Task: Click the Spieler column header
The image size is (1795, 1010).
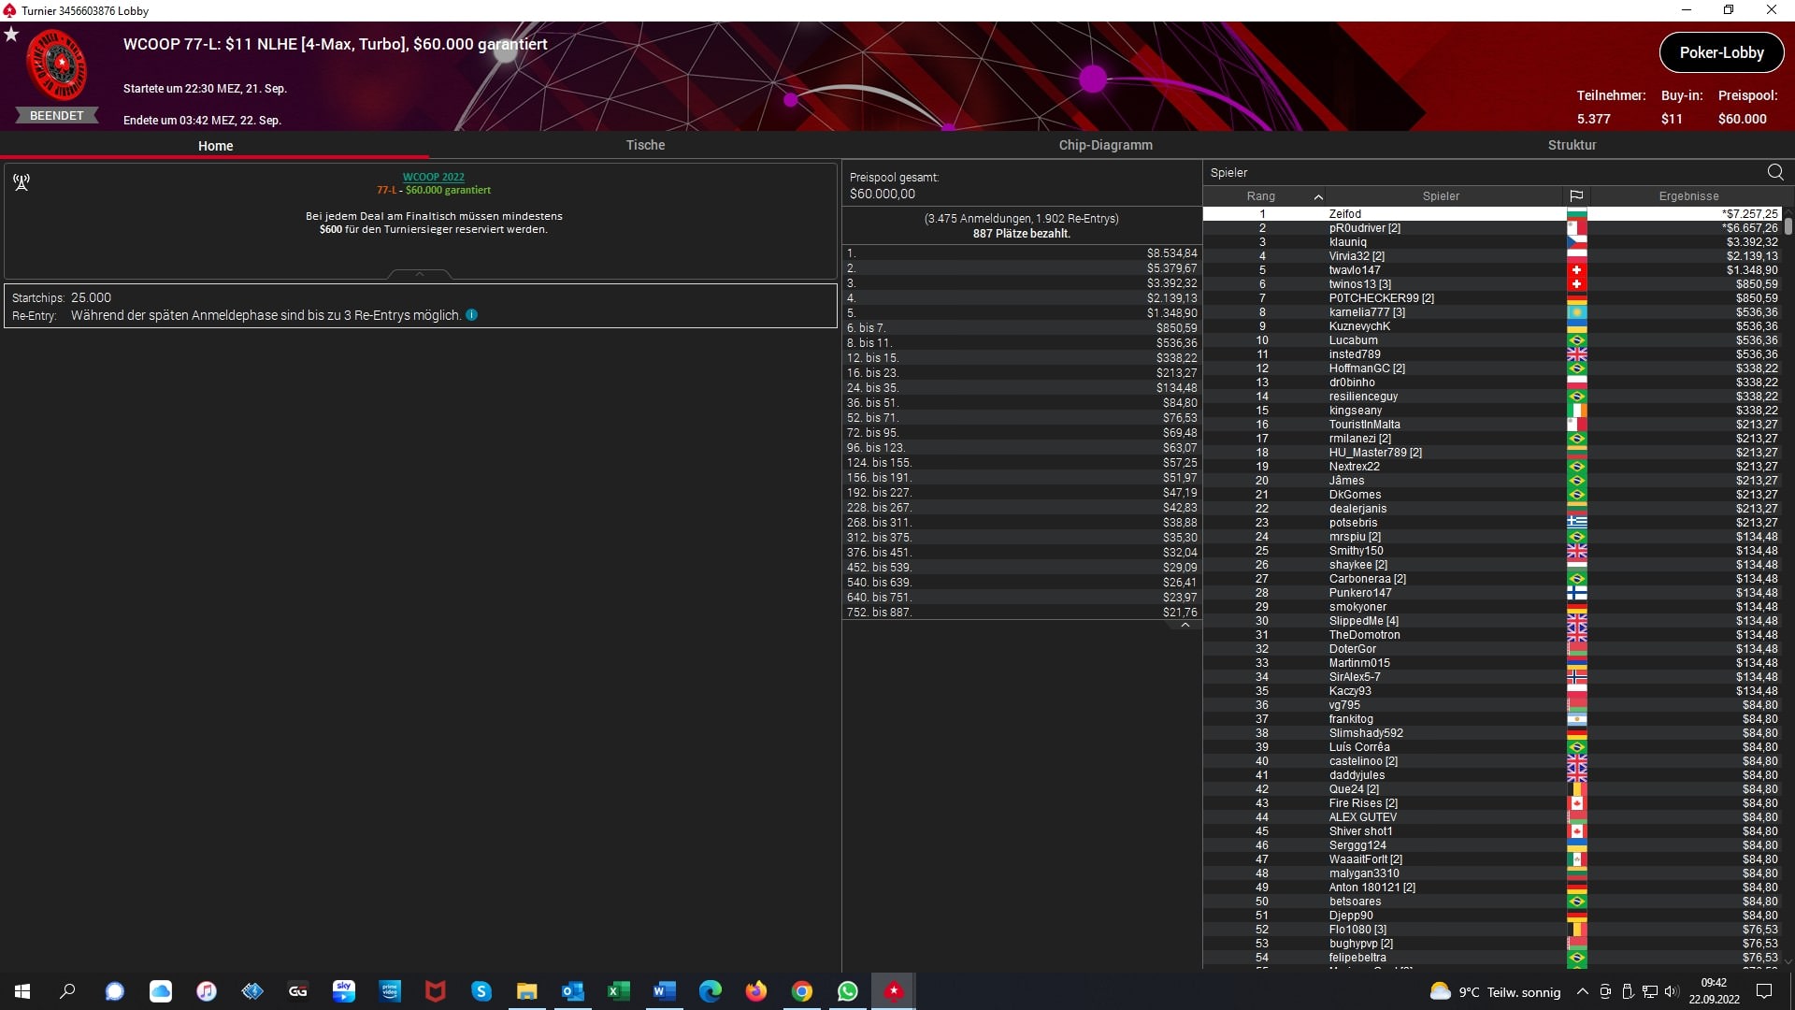Action: (1441, 196)
